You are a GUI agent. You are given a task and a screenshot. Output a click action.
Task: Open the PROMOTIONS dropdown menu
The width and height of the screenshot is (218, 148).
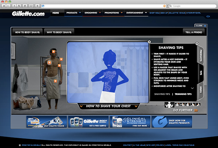tap(113, 13)
